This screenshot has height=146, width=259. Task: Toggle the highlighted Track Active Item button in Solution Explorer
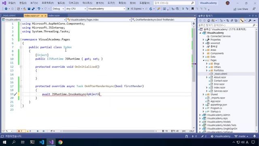(x=242, y=21)
